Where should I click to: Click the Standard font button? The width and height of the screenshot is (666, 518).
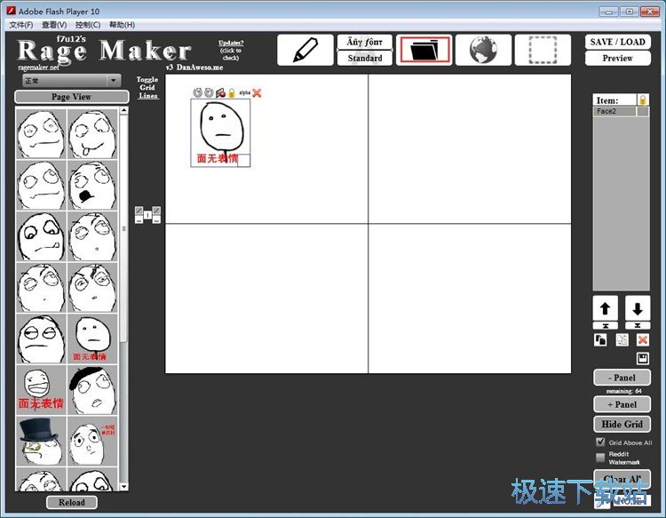pos(364,58)
